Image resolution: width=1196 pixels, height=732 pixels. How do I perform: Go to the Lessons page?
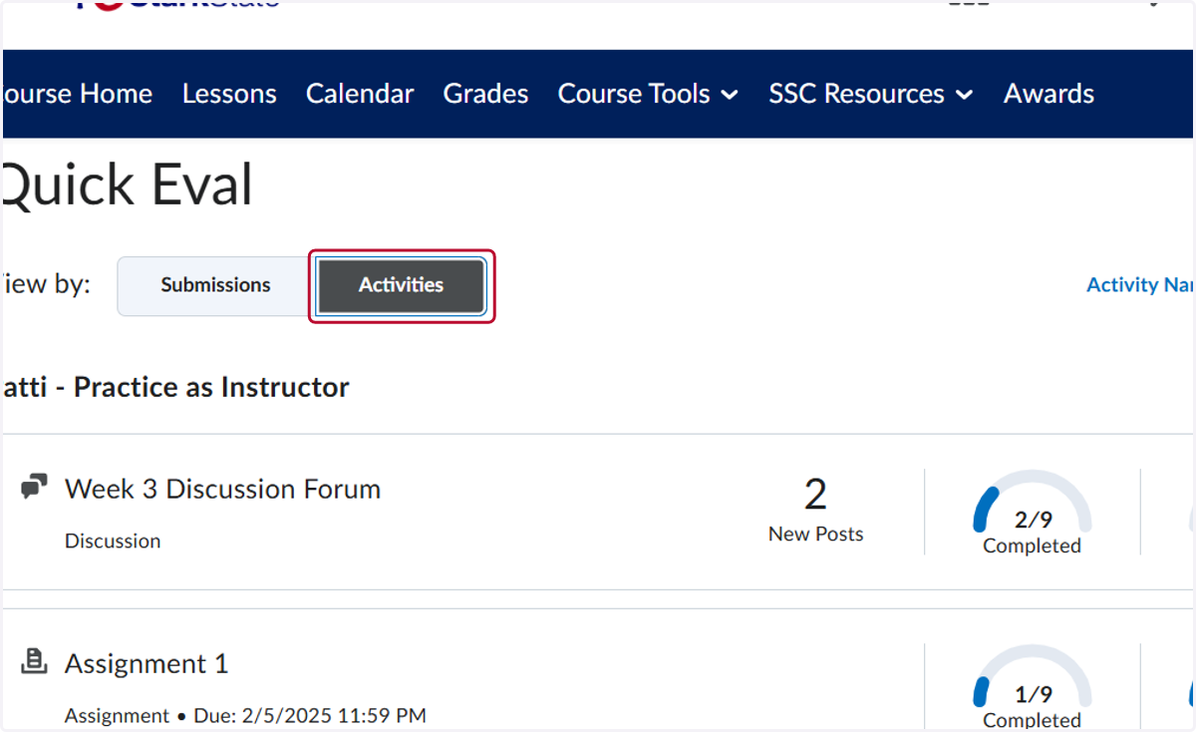click(x=229, y=94)
